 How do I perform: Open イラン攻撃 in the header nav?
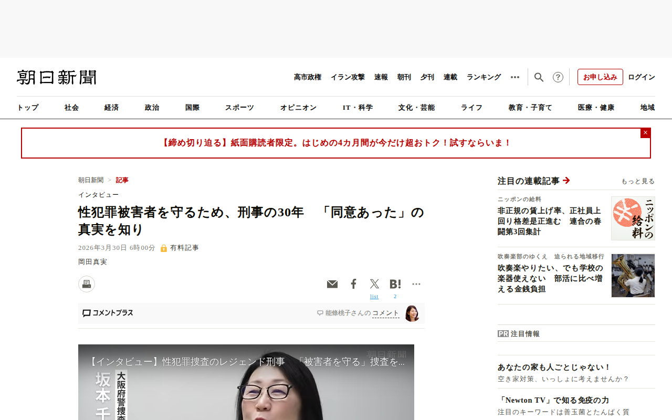(x=348, y=77)
